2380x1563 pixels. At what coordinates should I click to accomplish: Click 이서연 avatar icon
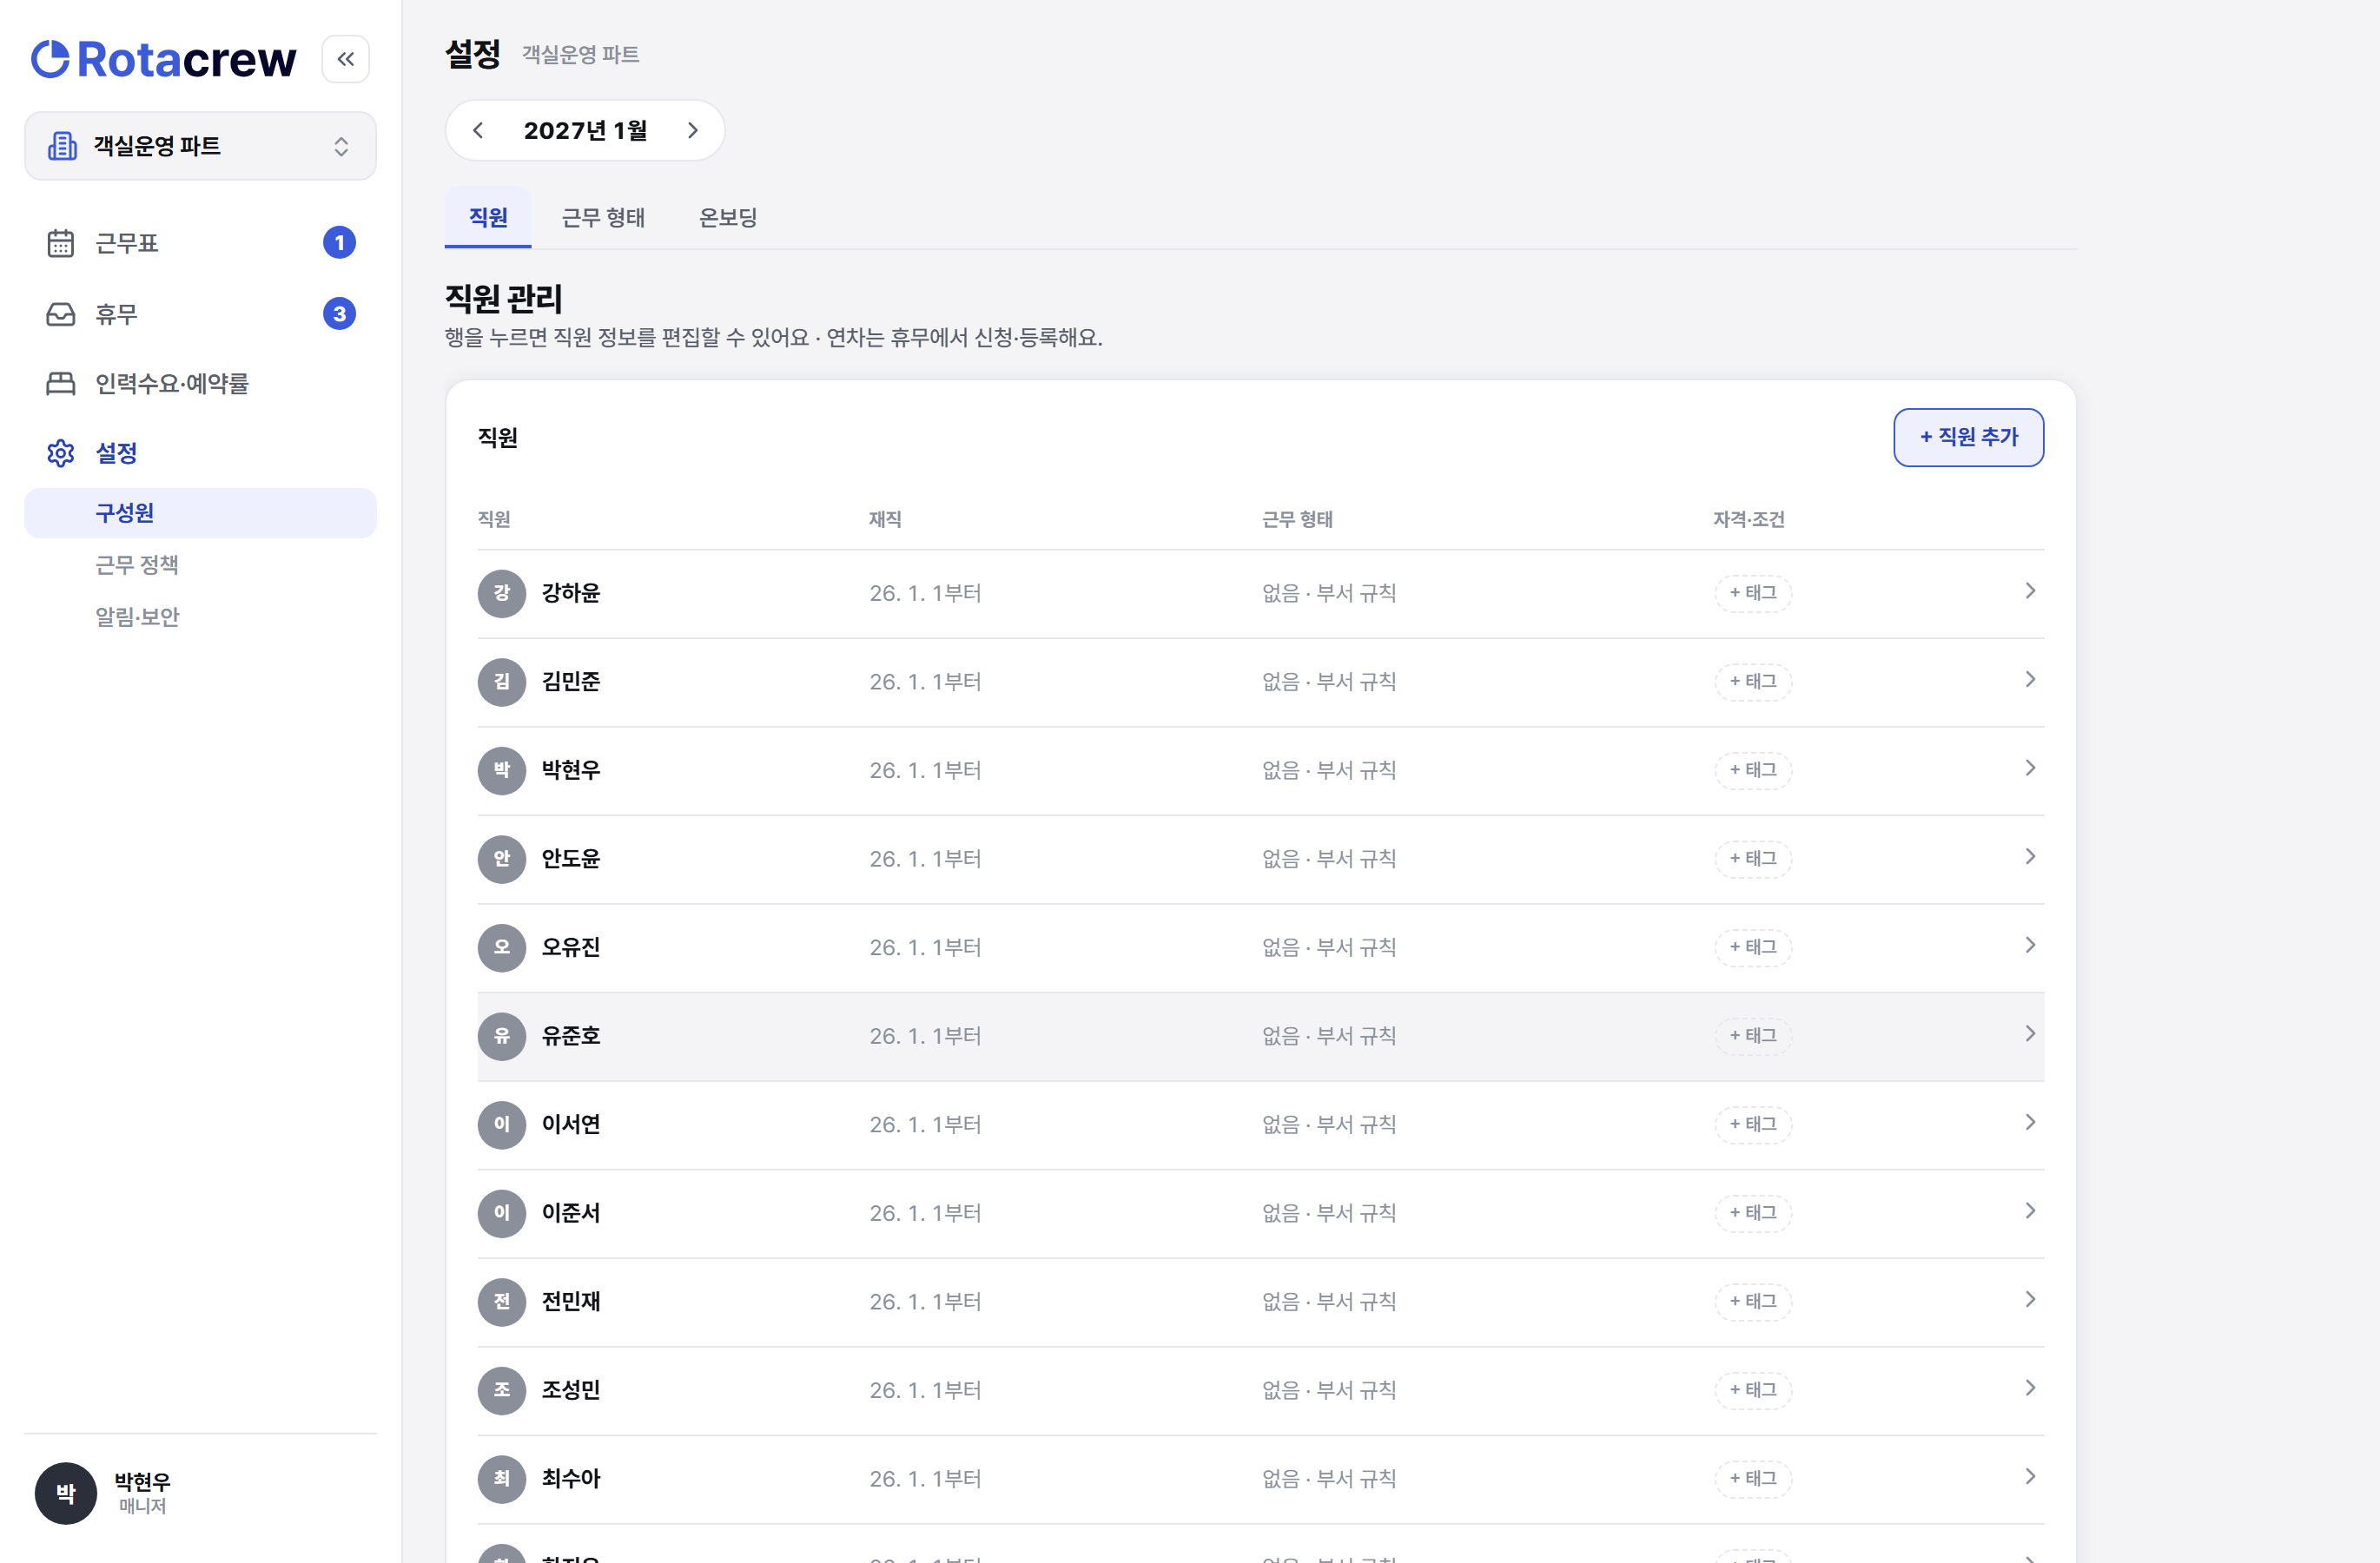pos(502,1124)
